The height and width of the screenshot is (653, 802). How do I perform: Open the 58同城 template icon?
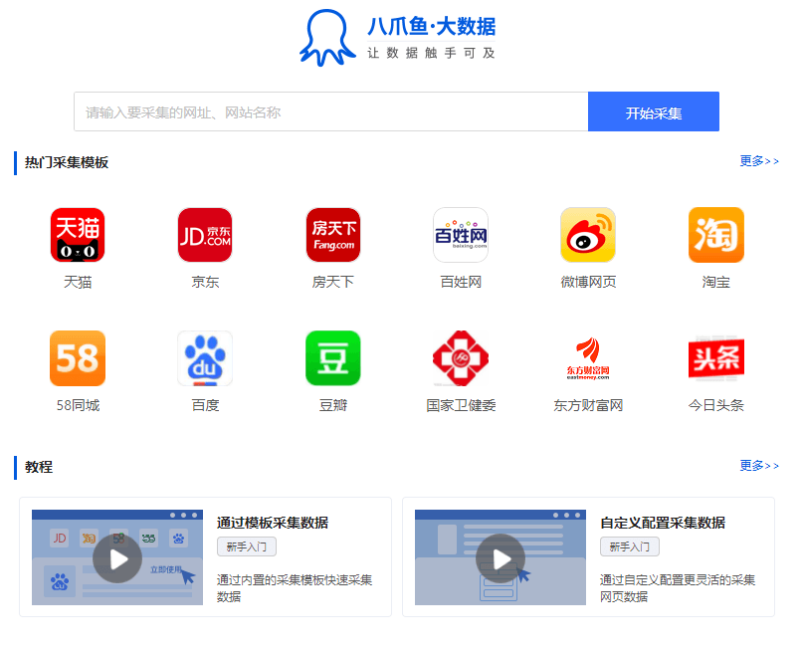click(x=78, y=358)
